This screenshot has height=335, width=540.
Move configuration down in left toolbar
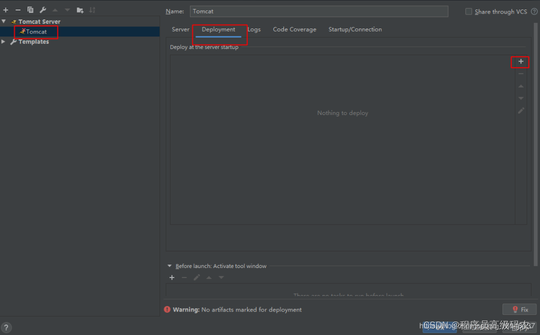pos(67,10)
